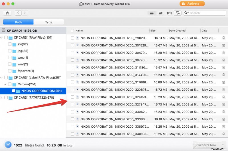Delete file NIKON D200_327347 via trash icon
228x151 pixels.
(223, 104)
